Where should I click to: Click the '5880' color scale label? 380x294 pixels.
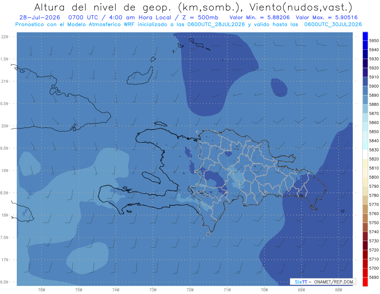[374, 104]
